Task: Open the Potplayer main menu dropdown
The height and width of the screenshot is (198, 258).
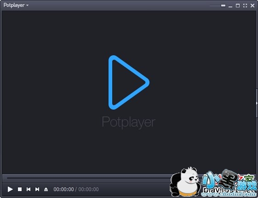Action: [16, 5]
